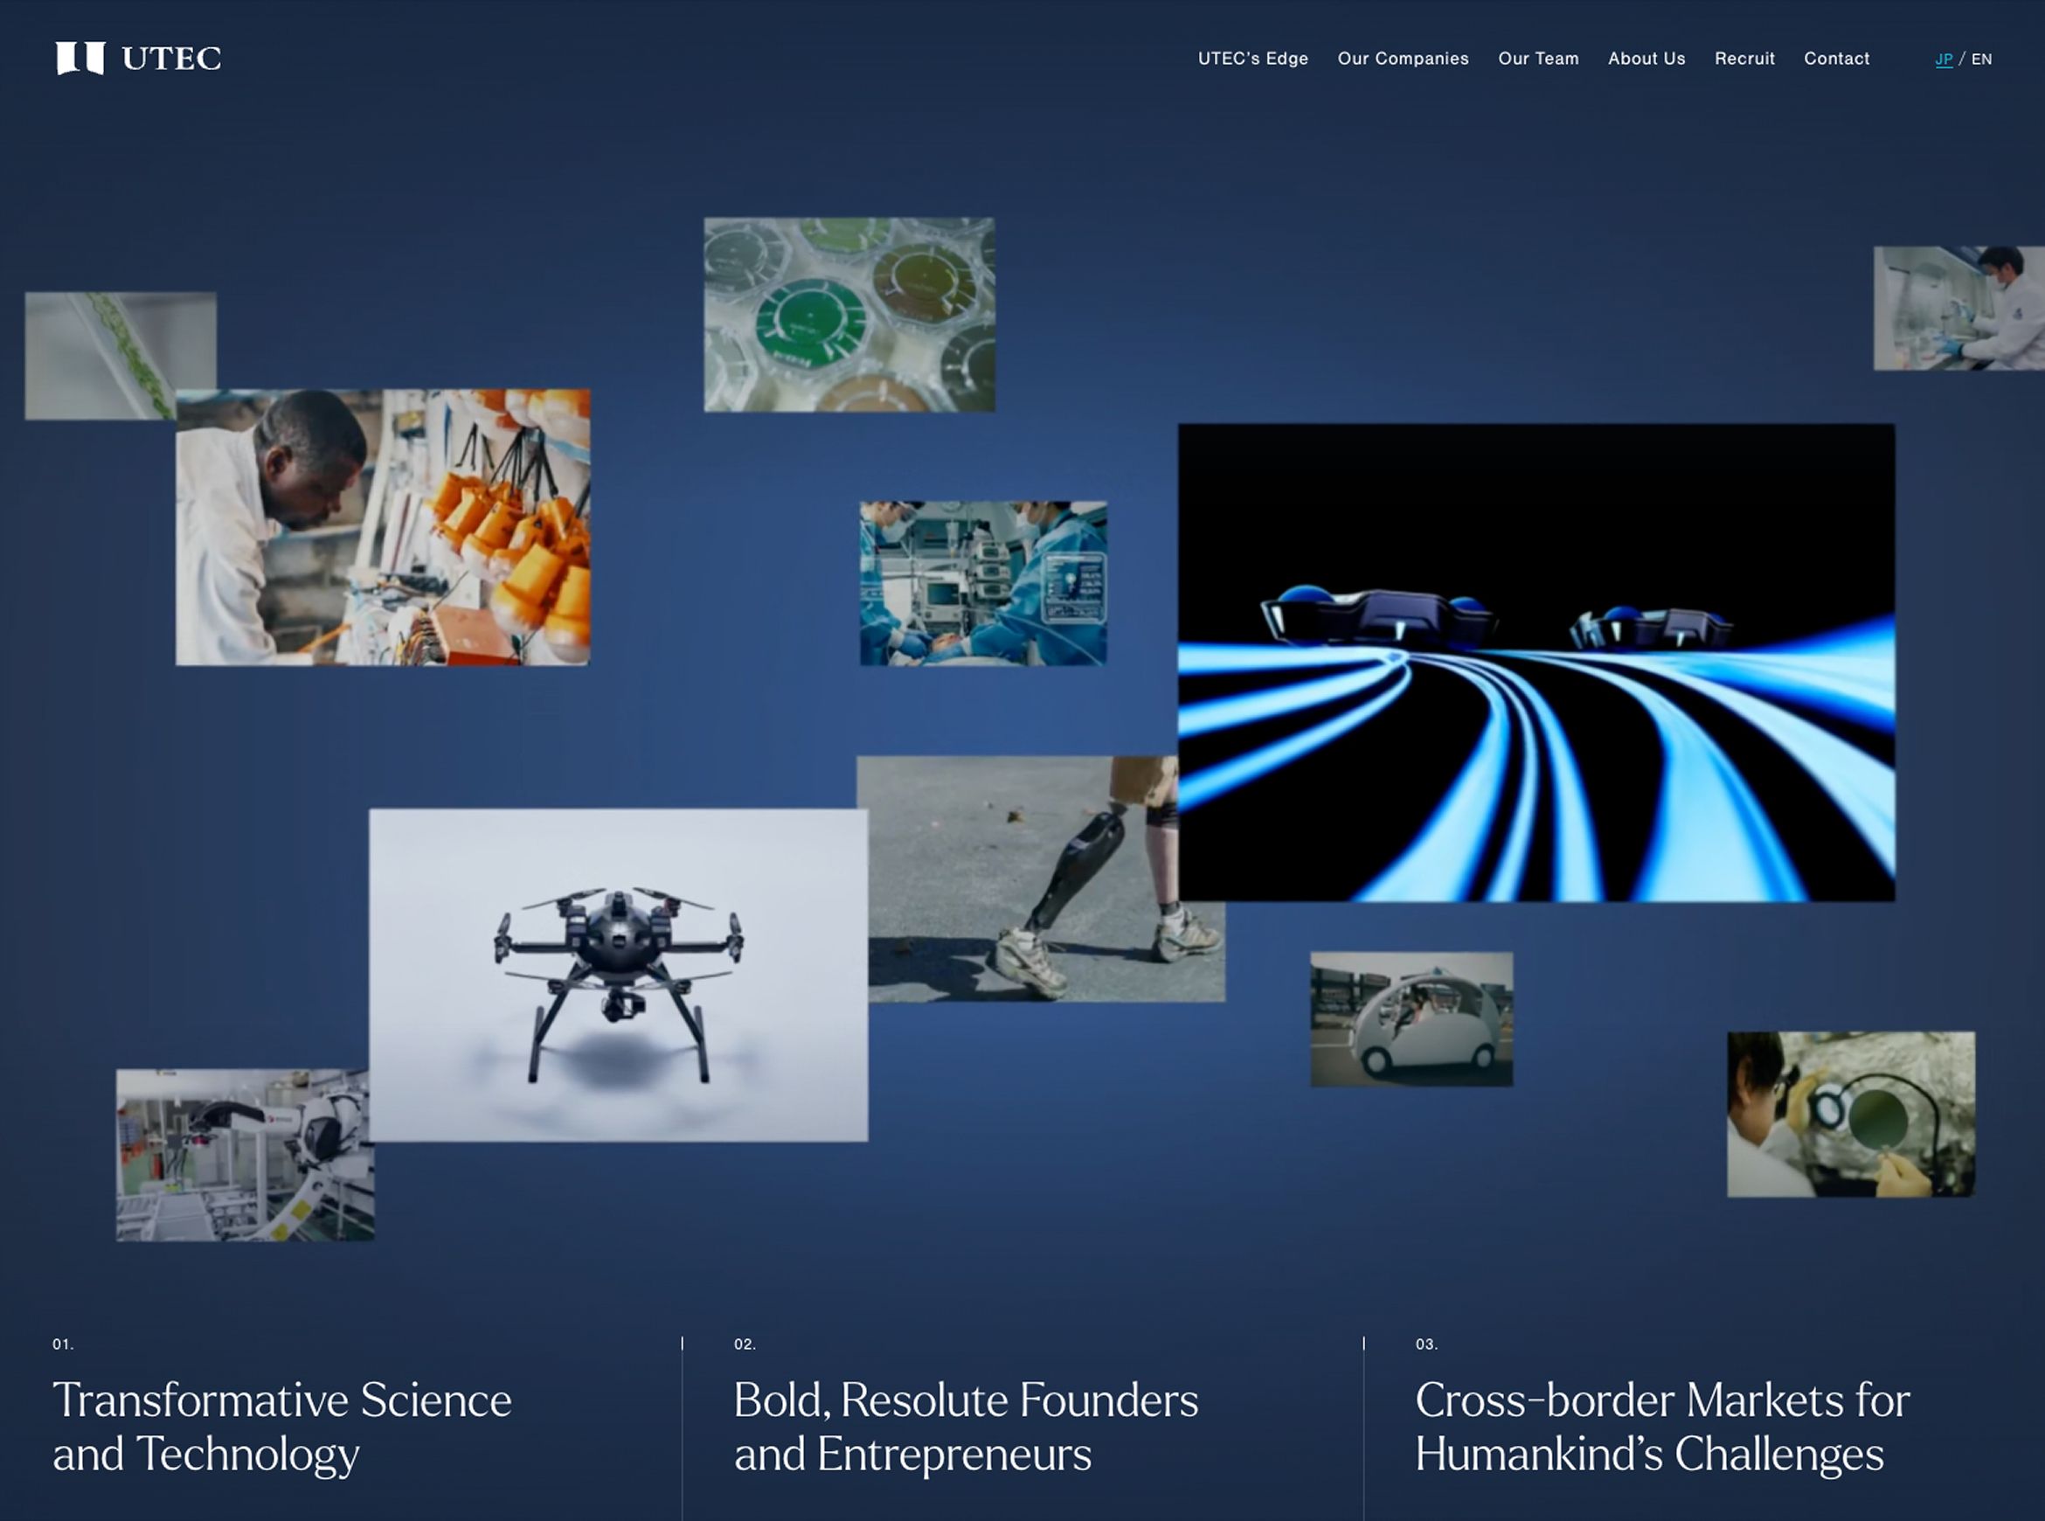Click the Recruit navigation link

(1744, 59)
